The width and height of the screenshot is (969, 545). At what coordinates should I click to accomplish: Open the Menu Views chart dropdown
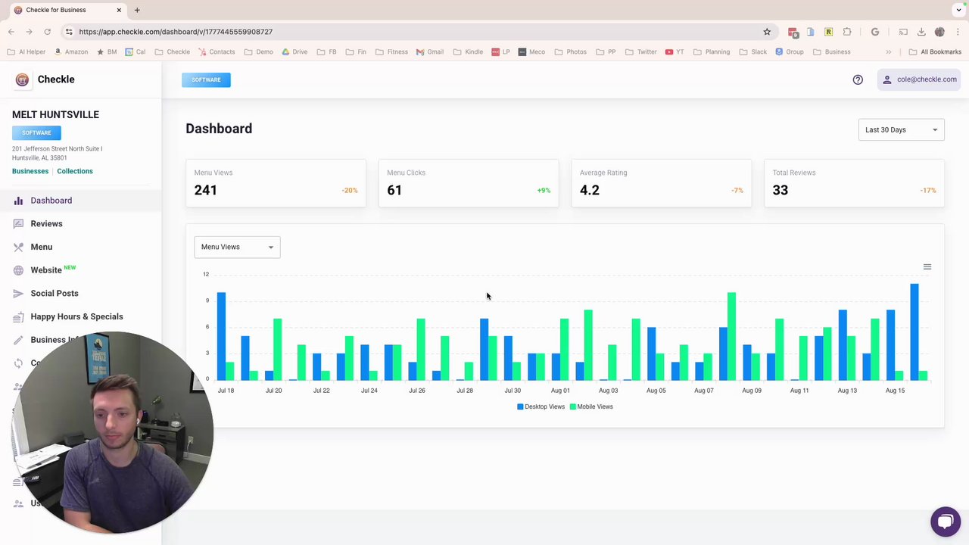[237, 247]
